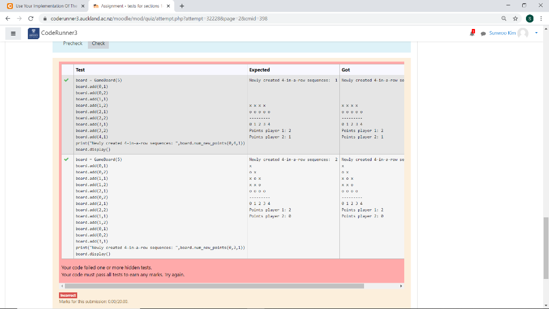Move the horizontal results scrollbar thumb

pyautogui.click(x=214, y=286)
